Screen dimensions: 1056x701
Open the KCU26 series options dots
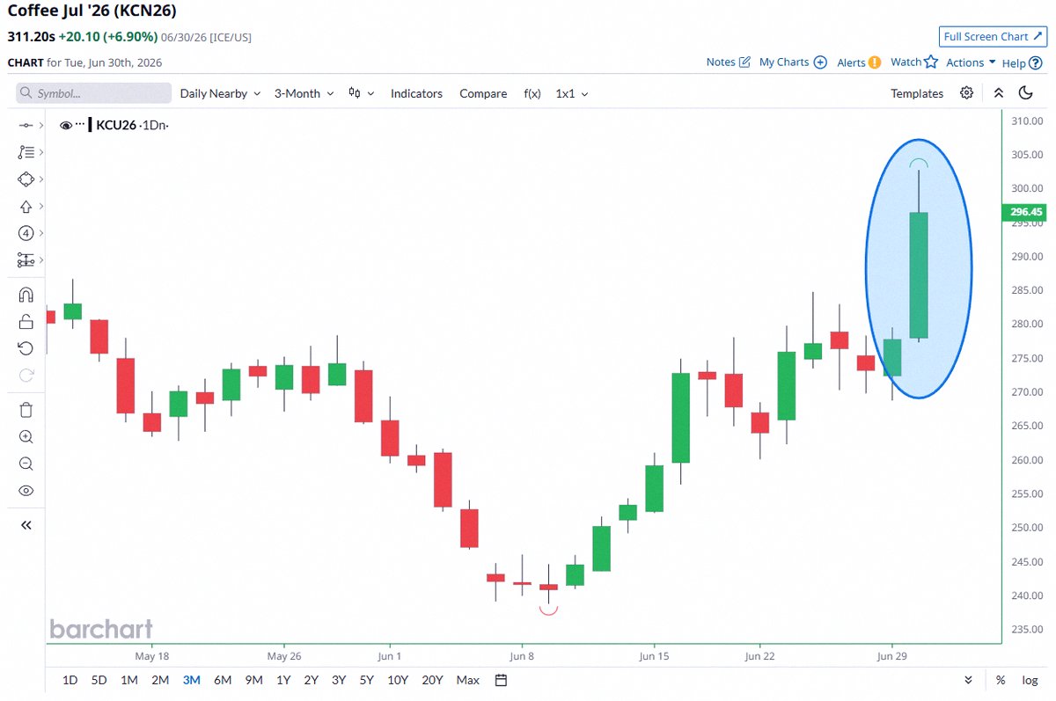tap(79, 126)
